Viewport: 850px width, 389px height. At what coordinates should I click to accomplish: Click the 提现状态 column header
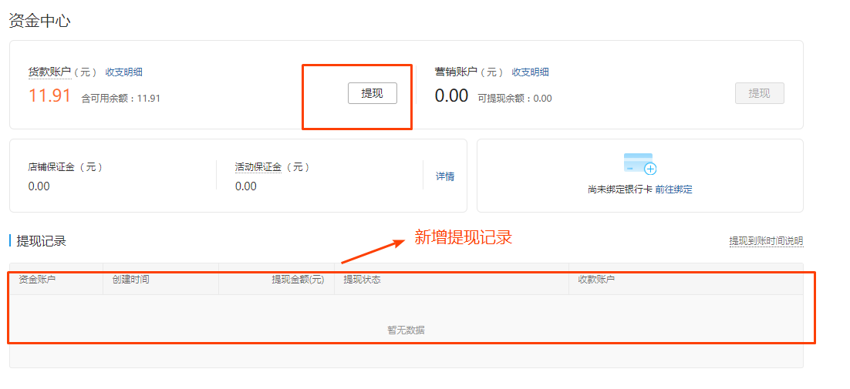tap(362, 280)
